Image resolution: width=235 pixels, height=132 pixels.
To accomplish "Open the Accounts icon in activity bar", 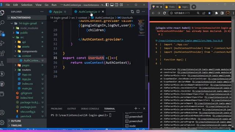I will click(2, 113).
